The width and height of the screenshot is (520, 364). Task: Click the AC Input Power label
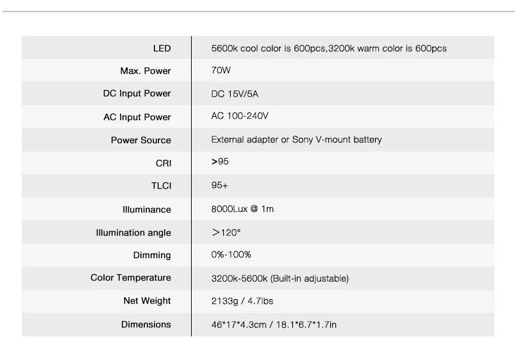(137, 117)
